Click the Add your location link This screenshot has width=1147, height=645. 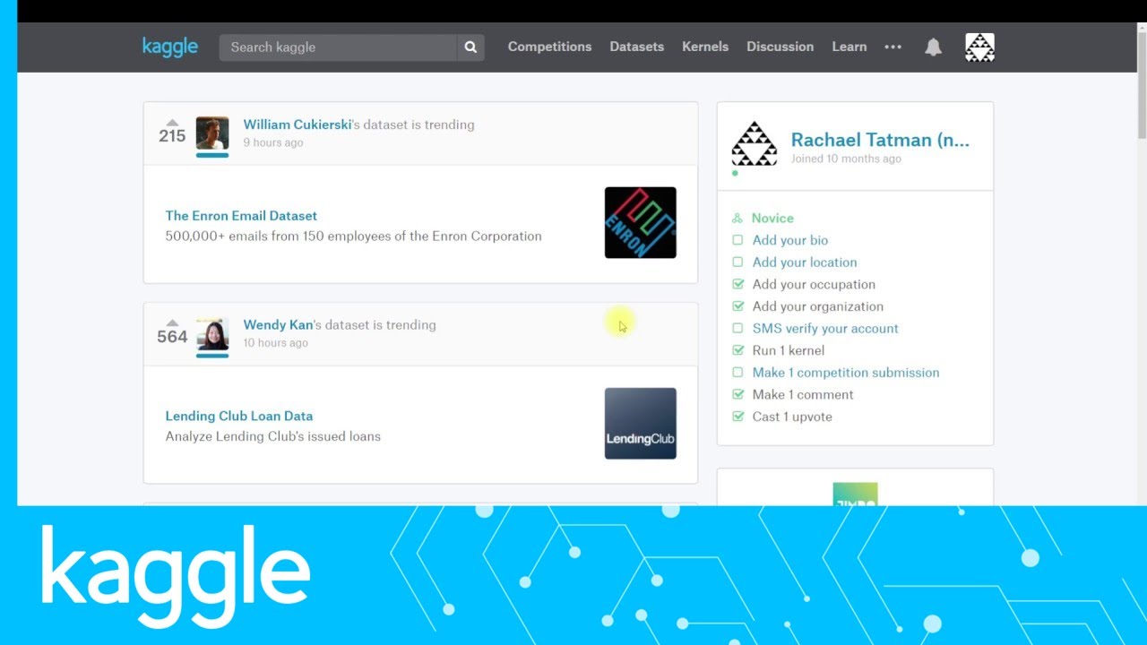[805, 262]
